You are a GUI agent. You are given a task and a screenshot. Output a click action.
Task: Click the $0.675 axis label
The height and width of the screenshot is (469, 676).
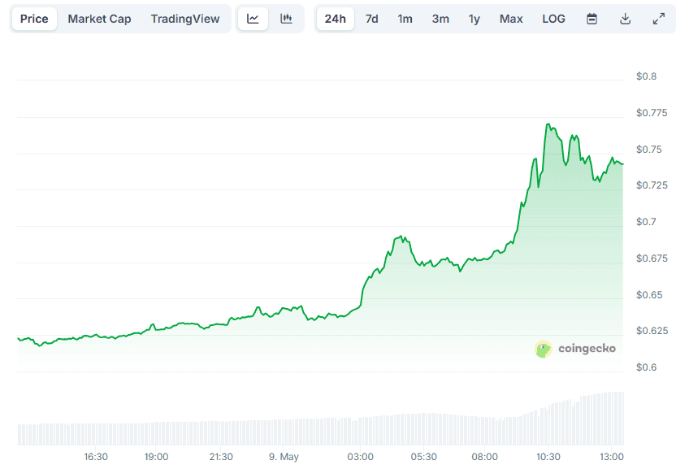[652, 258]
